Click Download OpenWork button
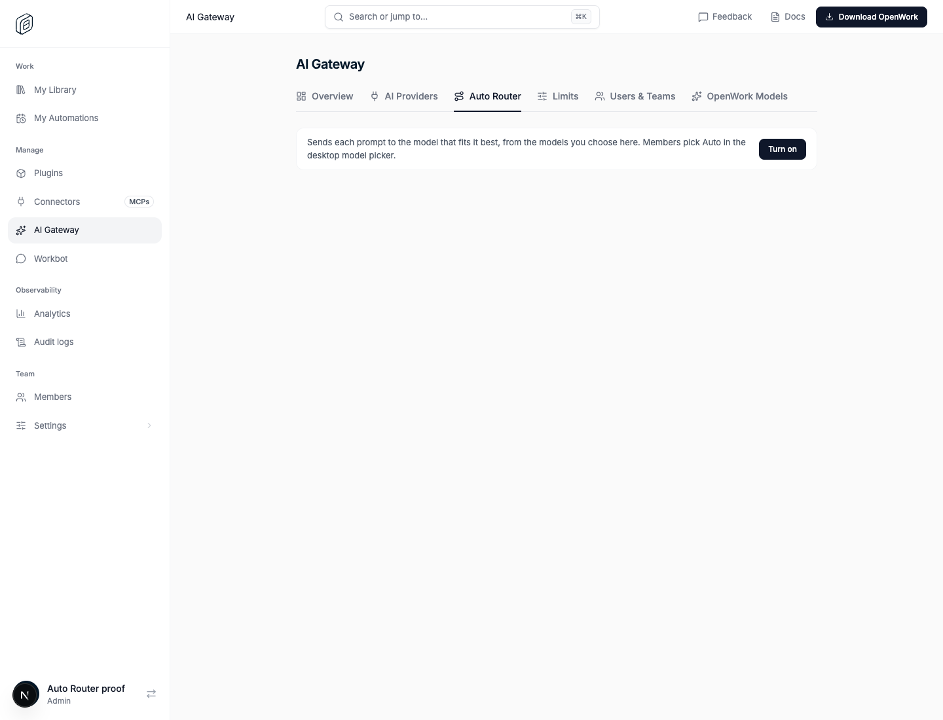 coord(872,17)
